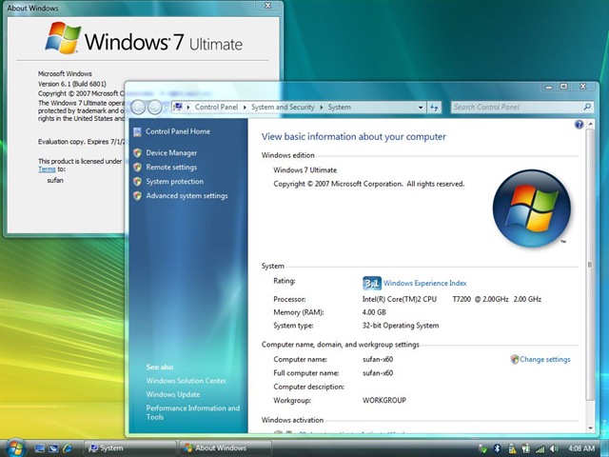
Task: Click the wireless signal tray icon
Action: [540, 448]
